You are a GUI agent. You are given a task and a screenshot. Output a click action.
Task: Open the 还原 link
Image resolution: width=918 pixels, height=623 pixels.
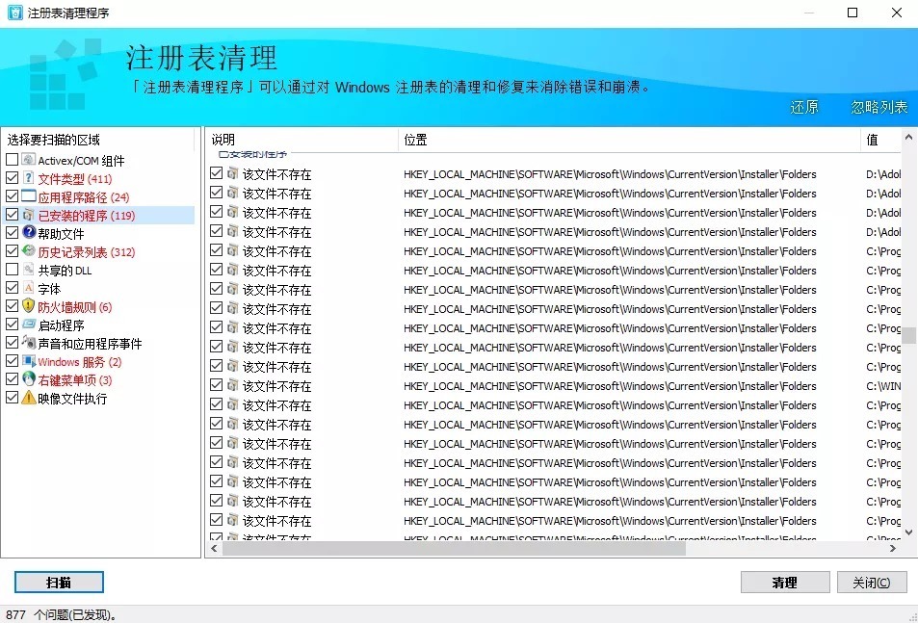coord(804,107)
